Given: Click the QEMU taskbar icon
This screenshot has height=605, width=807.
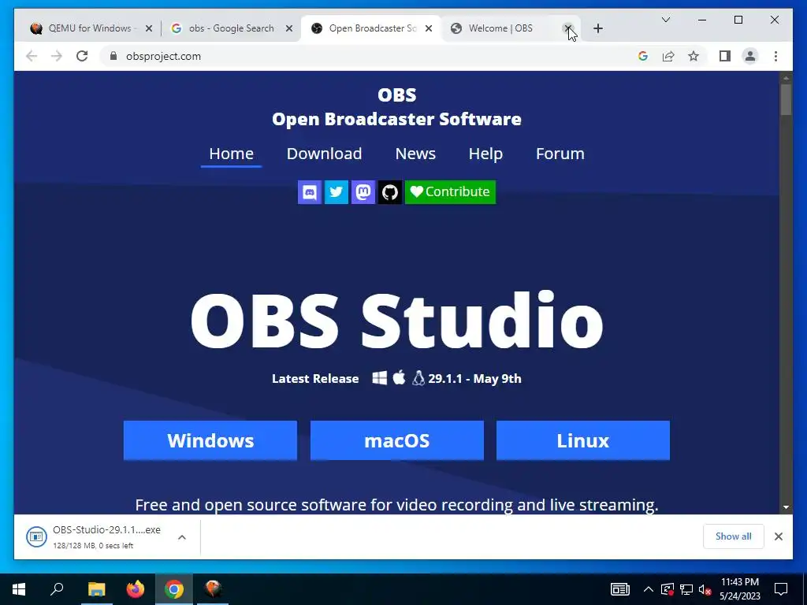Looking at the screenshot, I should click(x=213, y=589).
